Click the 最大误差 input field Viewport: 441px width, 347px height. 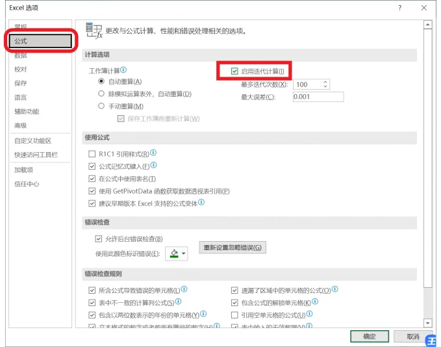(318, 97)
